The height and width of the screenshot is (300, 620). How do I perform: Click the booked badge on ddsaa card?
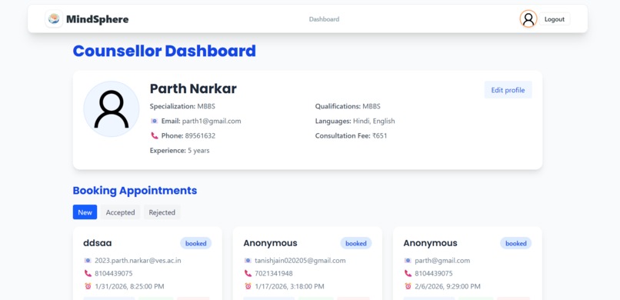pos(195,244)
